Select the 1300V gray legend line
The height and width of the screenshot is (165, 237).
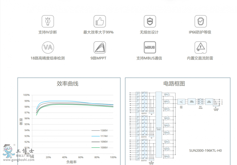[x=95, y=130]
